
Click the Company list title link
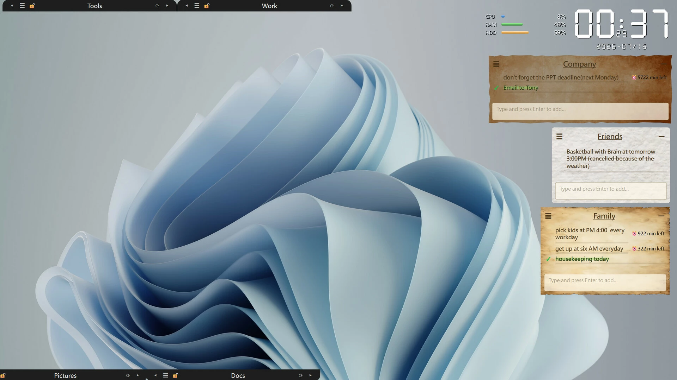coord(579,64)
